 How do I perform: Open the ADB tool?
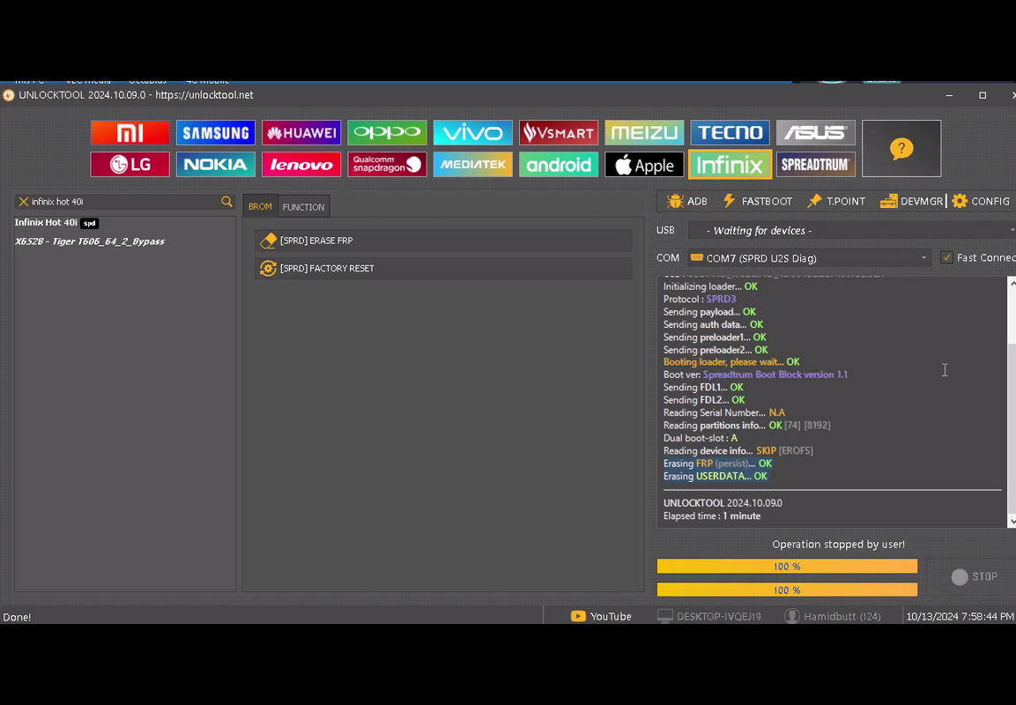686,202
